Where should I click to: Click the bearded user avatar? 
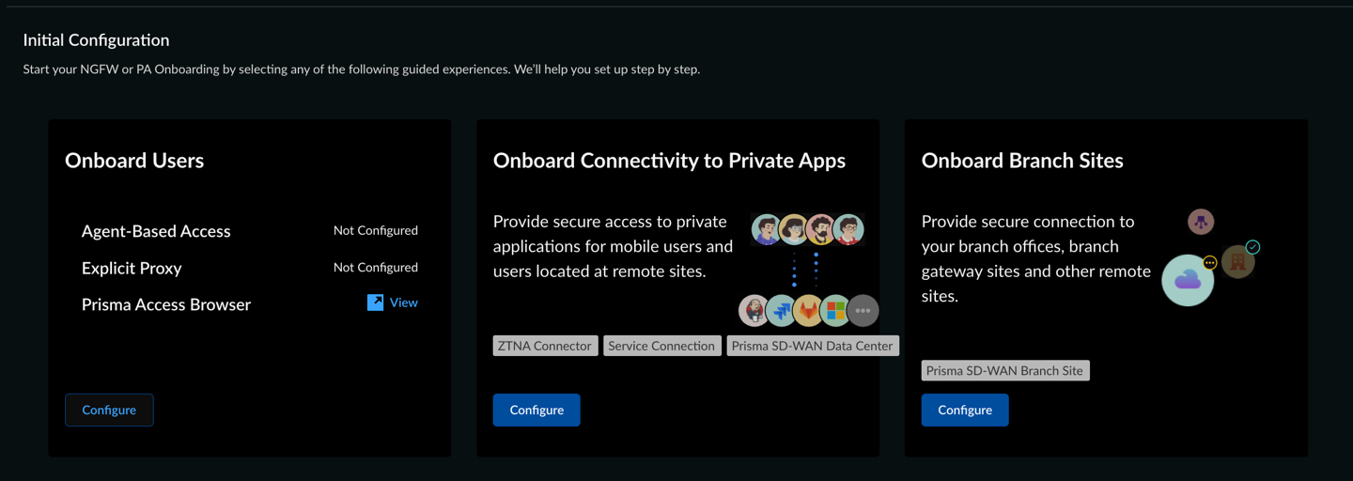(821, 229)
